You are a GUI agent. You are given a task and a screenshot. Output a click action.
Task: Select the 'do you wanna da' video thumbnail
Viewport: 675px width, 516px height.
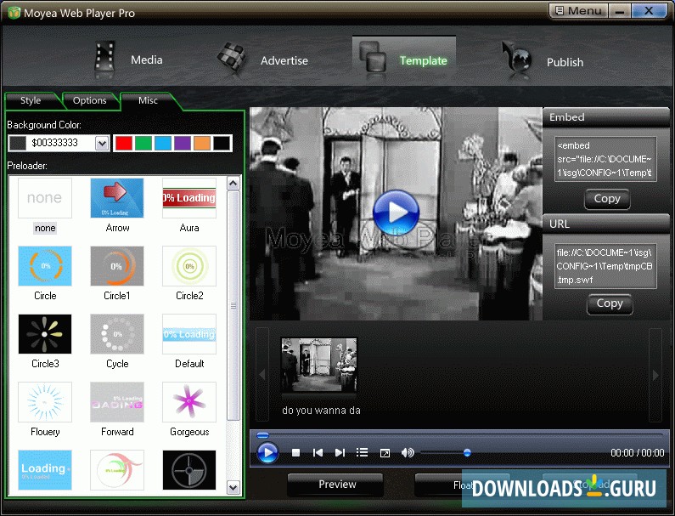coord(318,365)
